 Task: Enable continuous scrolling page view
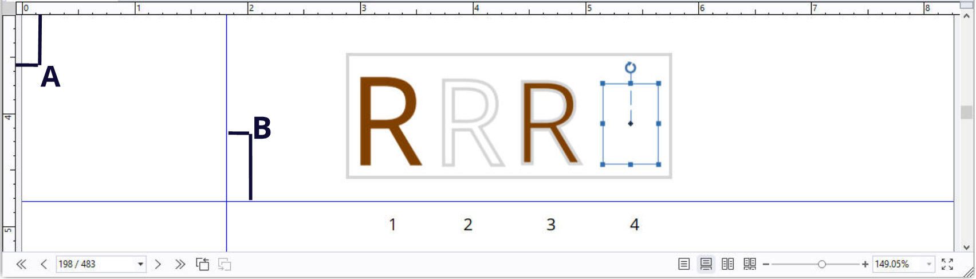706,264
